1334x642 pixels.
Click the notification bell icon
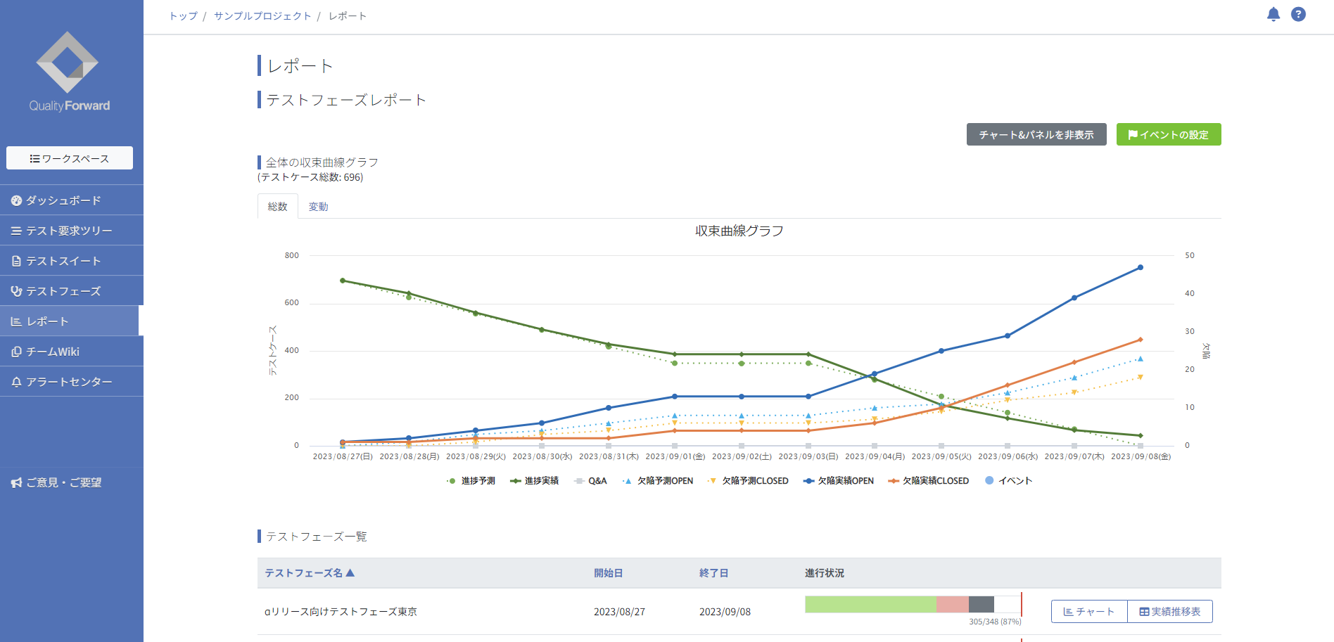(x=1273, y=14)
